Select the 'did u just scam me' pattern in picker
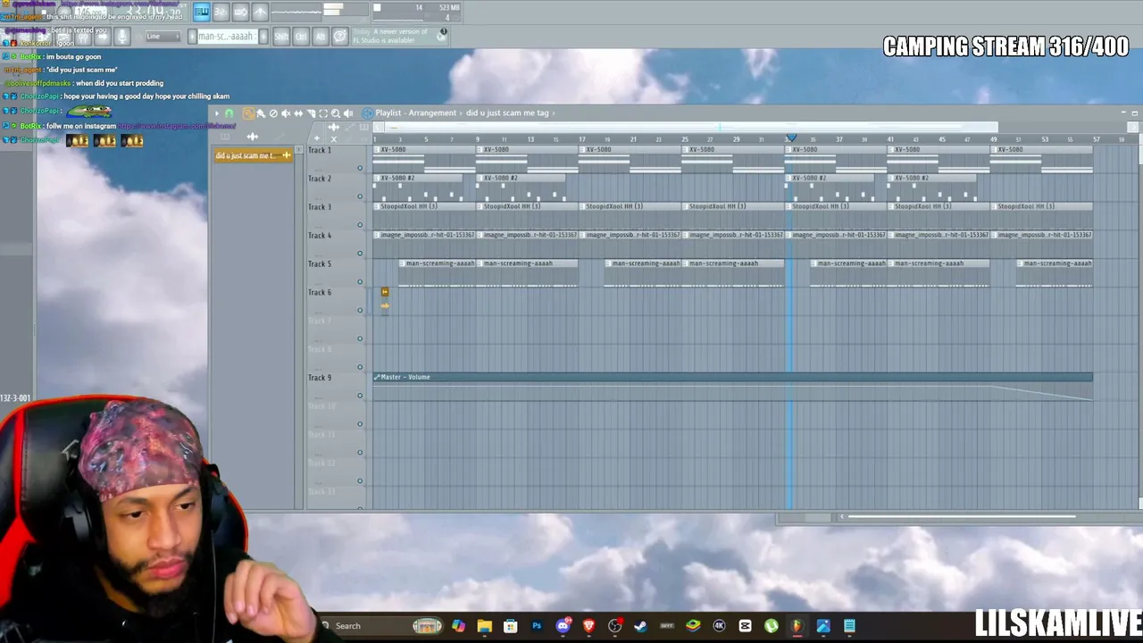This screenshot has width=1143, height=643. pos(254,155)
